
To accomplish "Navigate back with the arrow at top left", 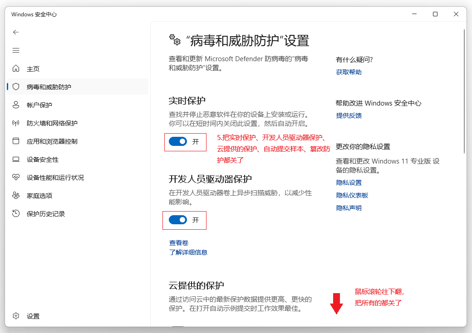I will point(16,32).
